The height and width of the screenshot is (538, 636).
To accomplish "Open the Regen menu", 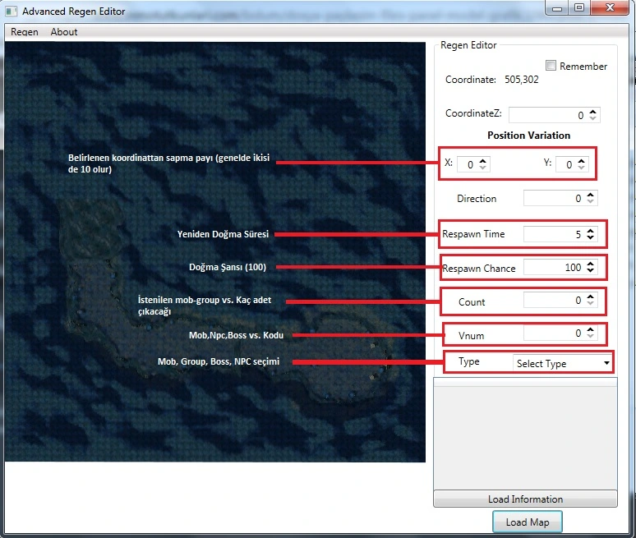I will coord(25,32).
